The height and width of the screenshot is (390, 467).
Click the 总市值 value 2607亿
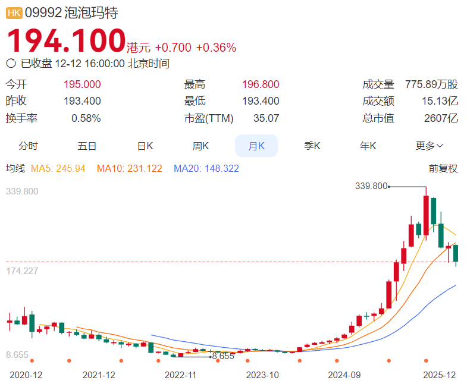tap(441, 118)
